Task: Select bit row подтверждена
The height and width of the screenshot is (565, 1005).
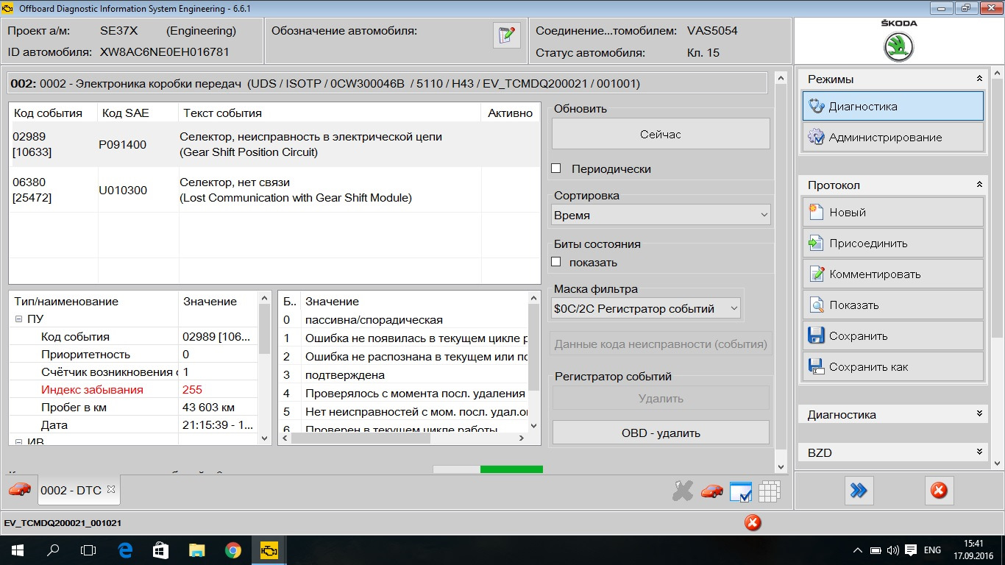Action: click(405, 375)
